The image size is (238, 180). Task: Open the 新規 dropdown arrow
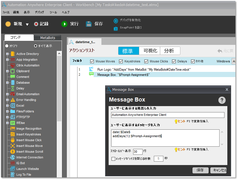(27, 24)
